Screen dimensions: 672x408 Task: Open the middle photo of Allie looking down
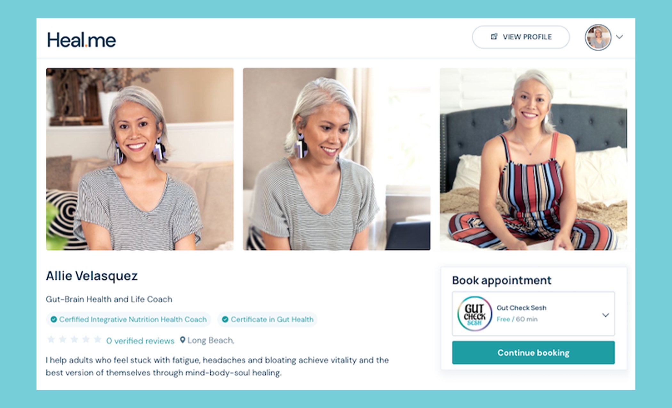click(x=337, y=159)
